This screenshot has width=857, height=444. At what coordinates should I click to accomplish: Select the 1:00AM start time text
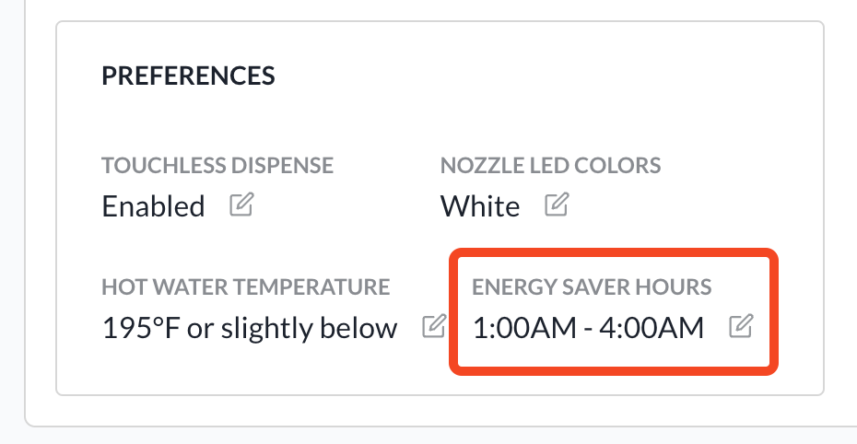click(524, 328)
